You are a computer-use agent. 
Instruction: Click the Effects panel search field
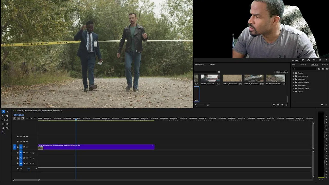coord(304,69)
